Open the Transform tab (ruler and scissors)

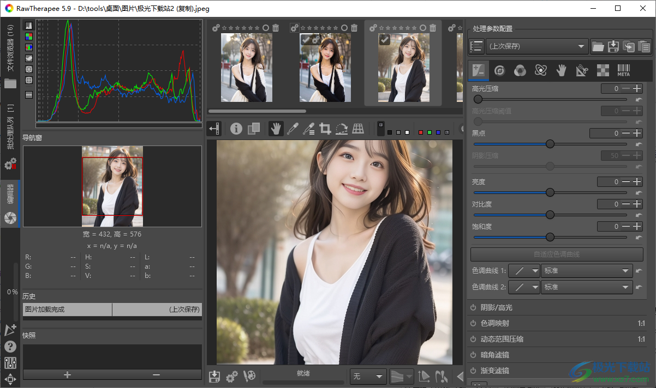click(x=582, y=70)
